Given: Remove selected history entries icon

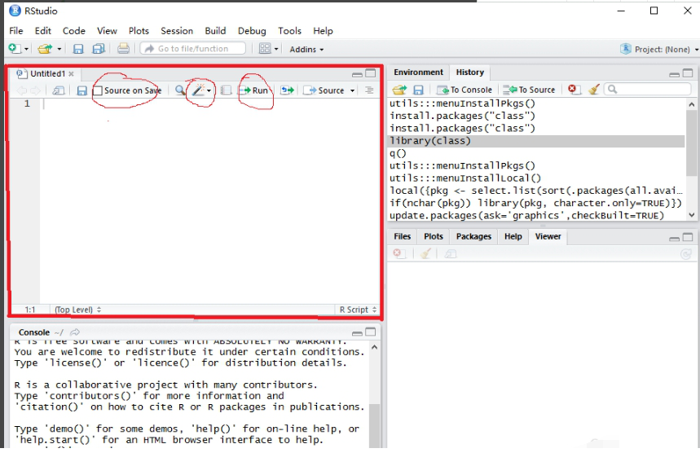Looking at the screenshot, I should tap(575, 90).
